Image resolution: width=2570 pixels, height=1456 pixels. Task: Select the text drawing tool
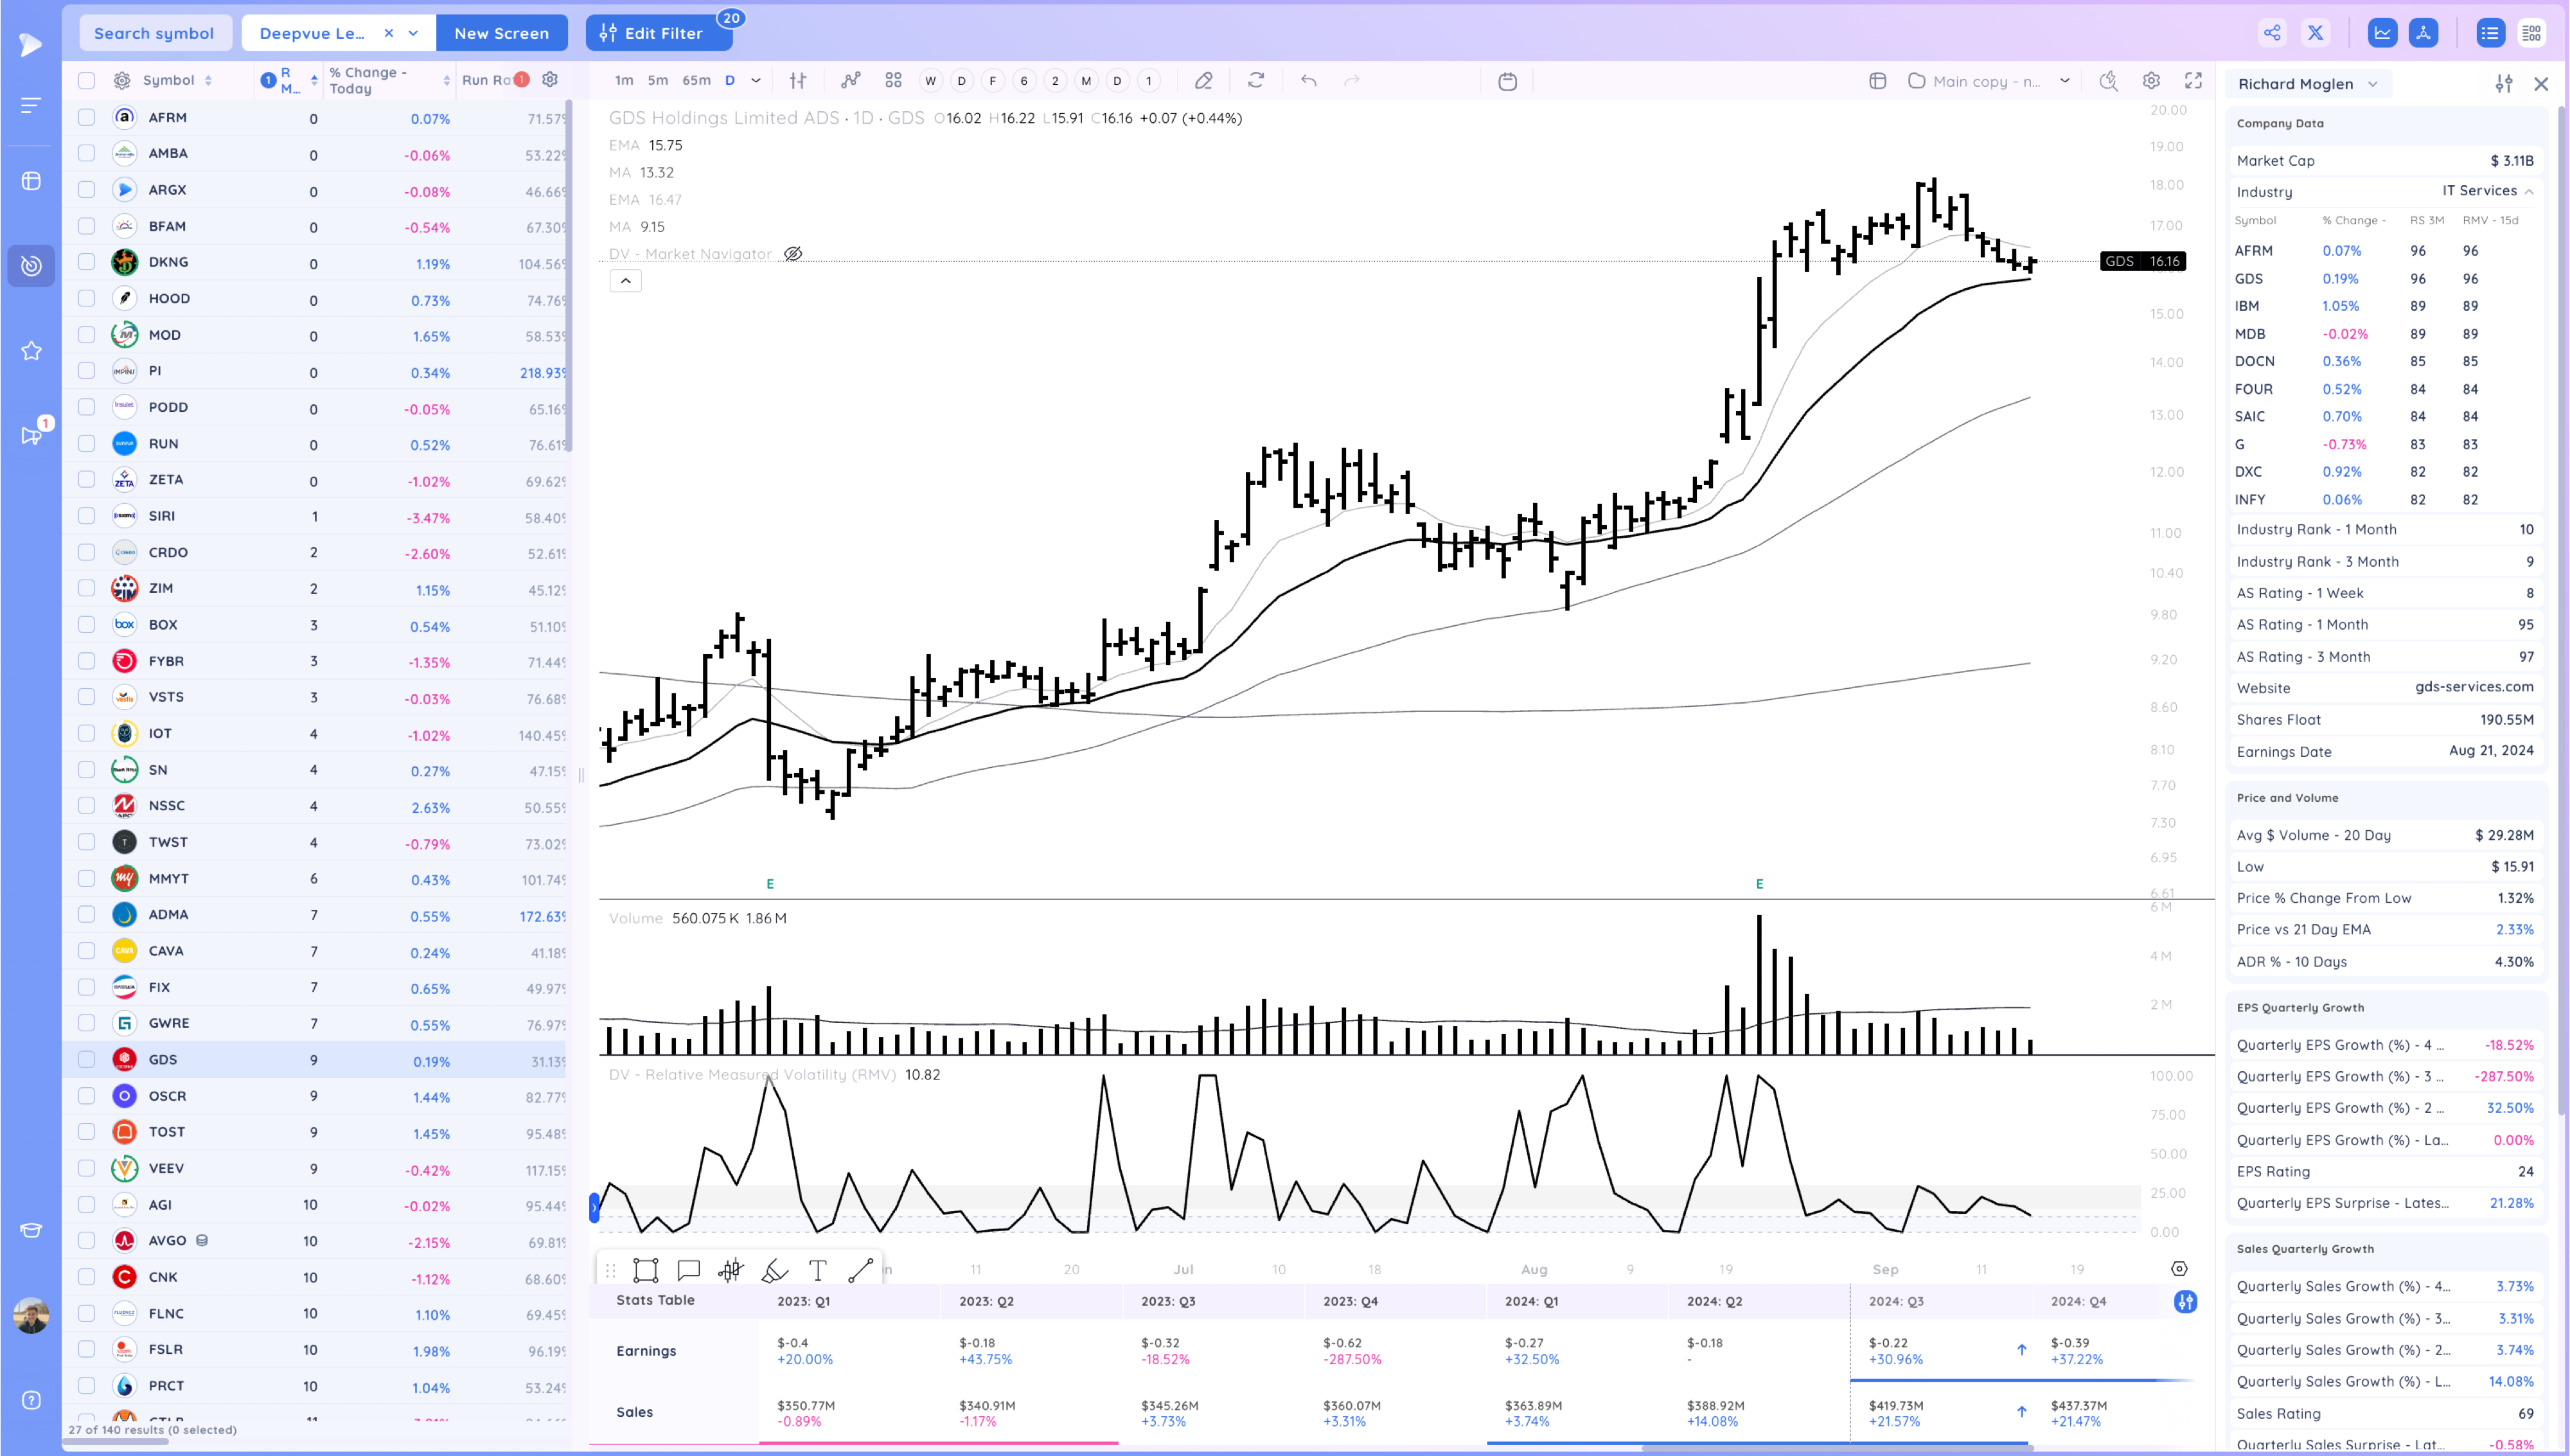(x=818, y=1270)
